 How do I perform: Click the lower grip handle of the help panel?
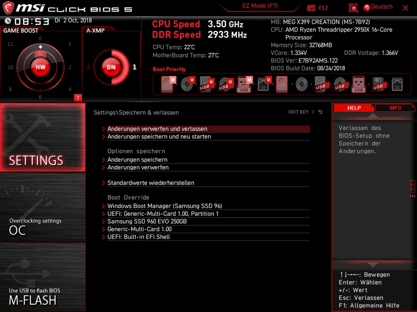[x=373, y=265]
